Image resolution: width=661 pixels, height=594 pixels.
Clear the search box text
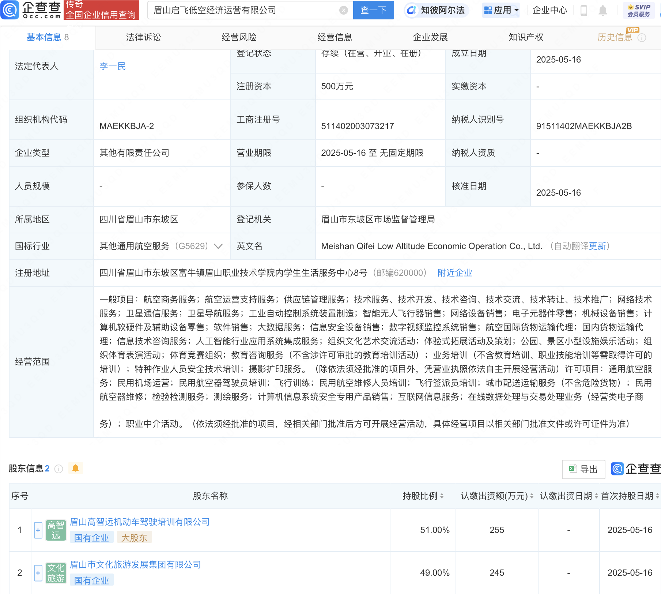(343, 10)
